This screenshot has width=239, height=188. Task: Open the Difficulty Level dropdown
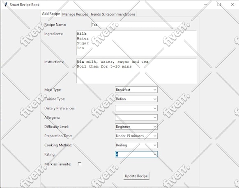coord(136,127)
